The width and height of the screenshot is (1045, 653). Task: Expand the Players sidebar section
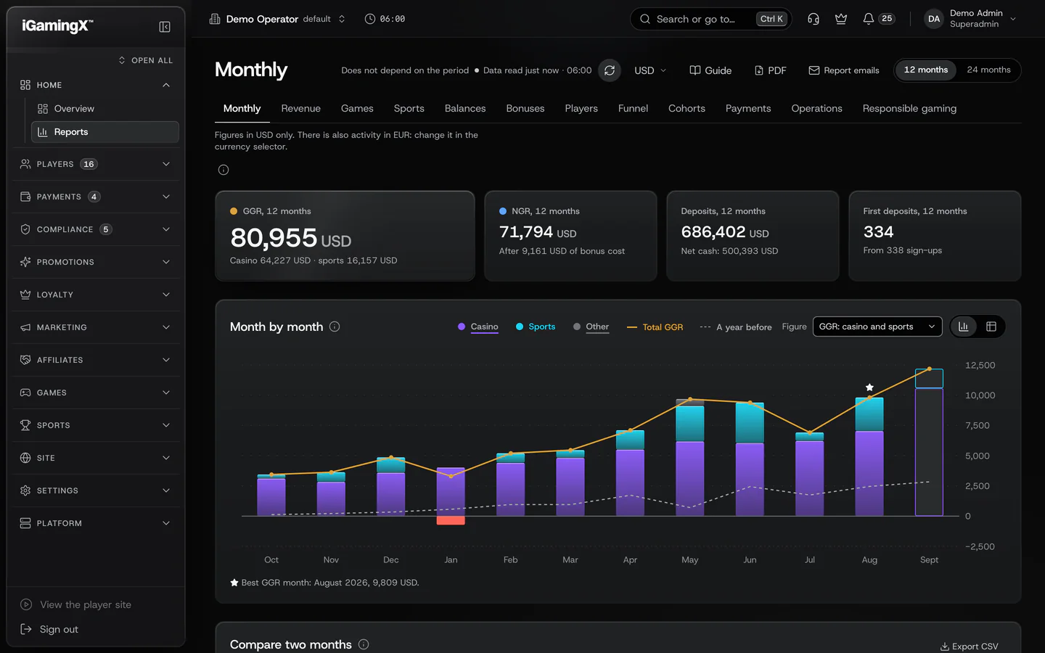pos(96,164)
